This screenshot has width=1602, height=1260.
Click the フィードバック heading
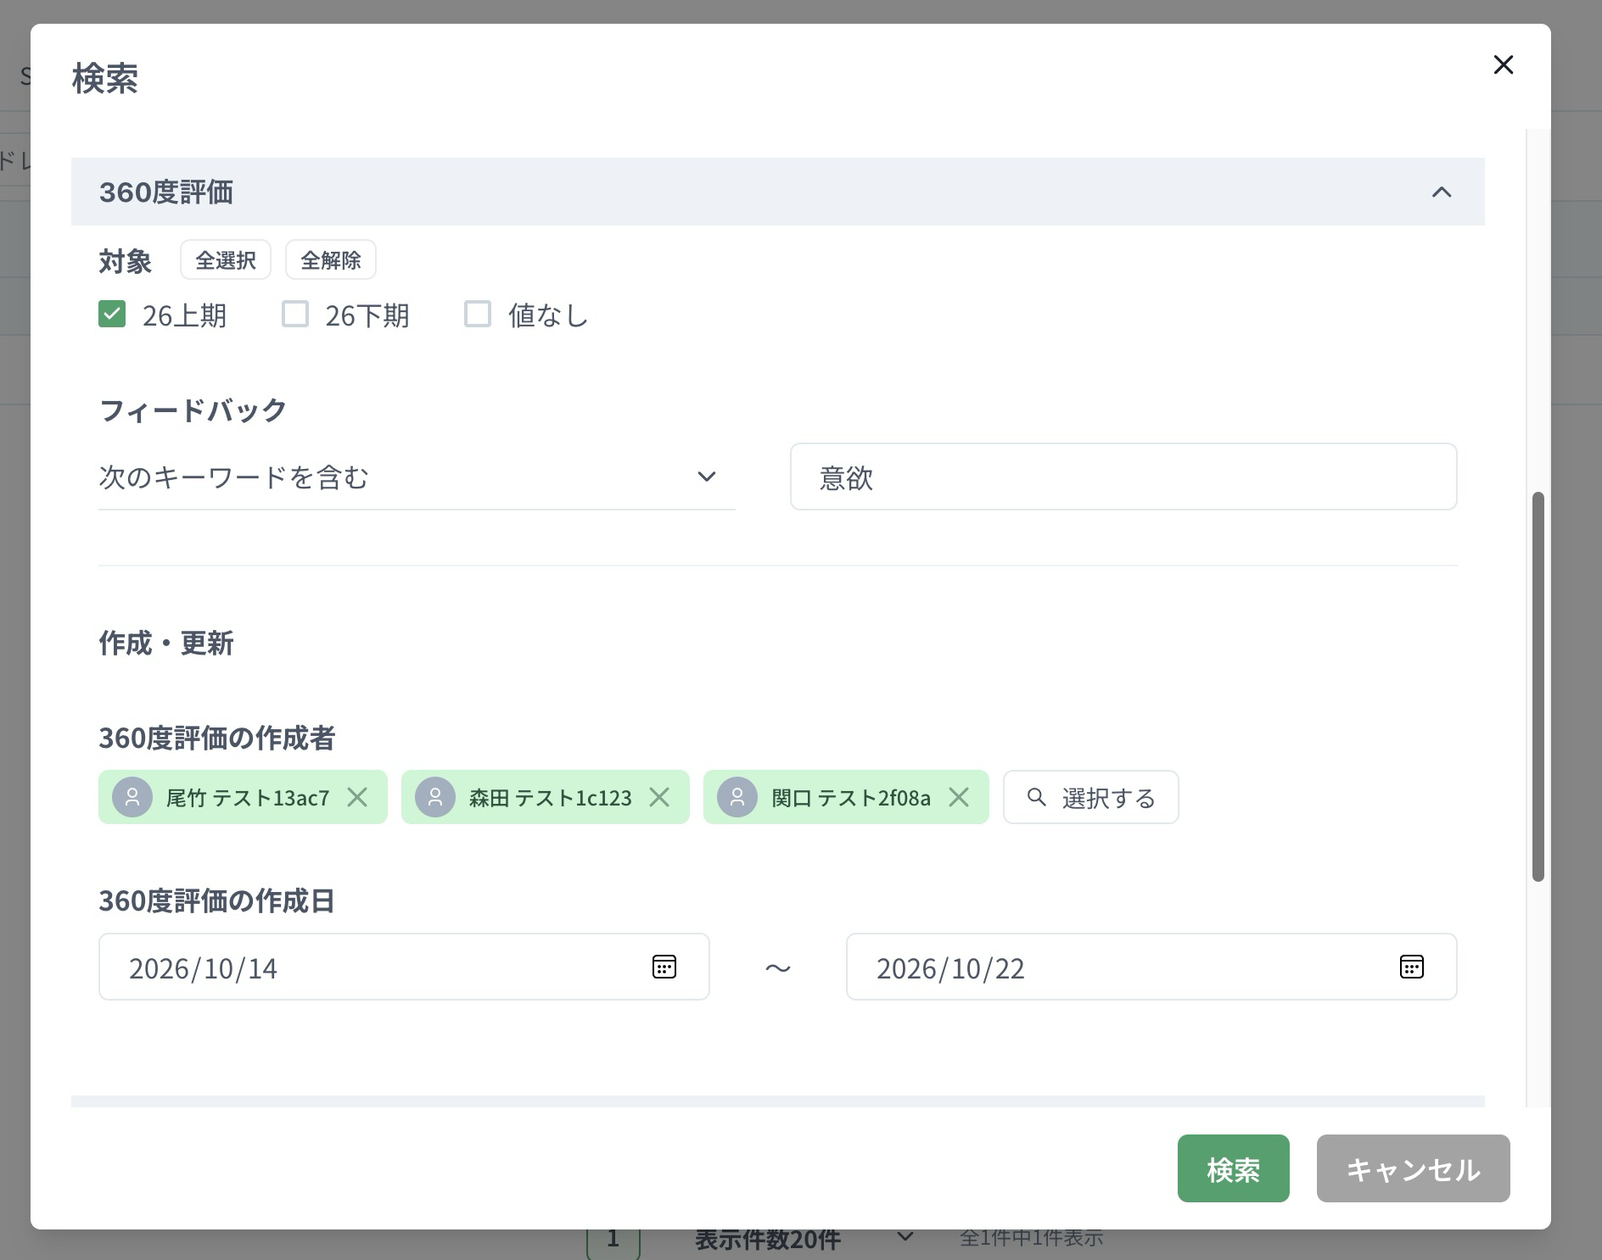(193, 410)
